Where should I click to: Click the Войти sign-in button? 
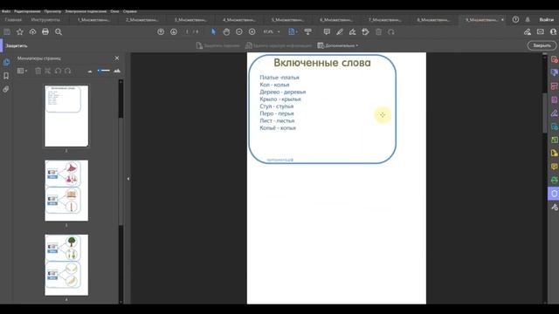[x=546, y=19]
